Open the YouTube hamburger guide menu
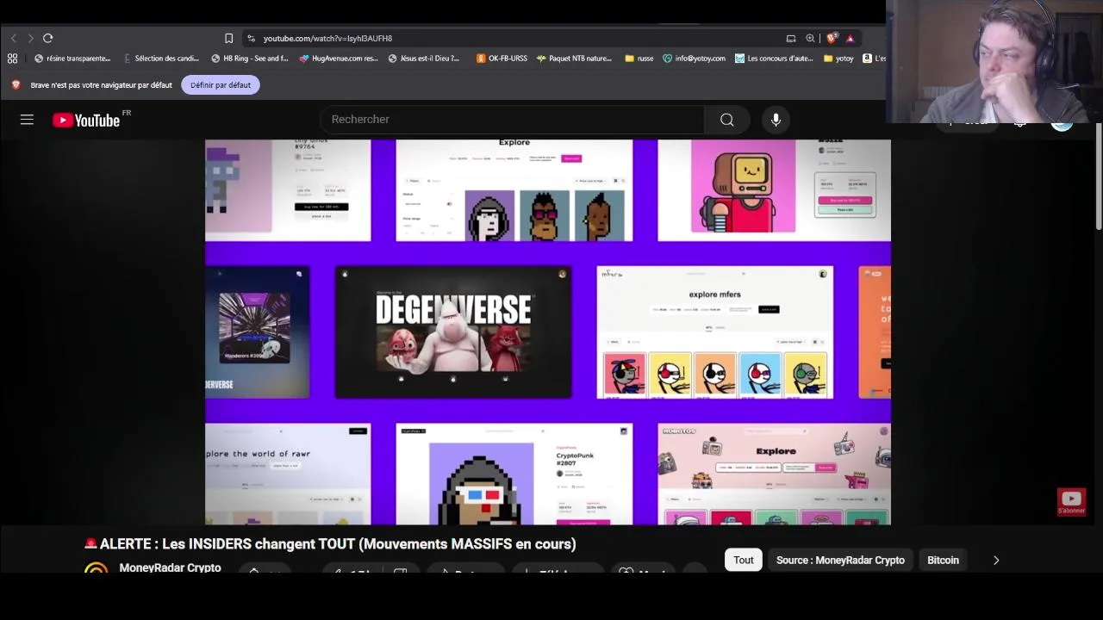The width and height of the screenshot is (1103, 620). coord(27,120)
